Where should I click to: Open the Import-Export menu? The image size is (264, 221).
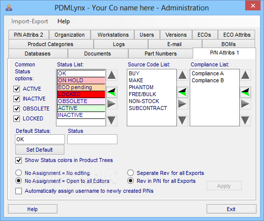click(30, 21)
